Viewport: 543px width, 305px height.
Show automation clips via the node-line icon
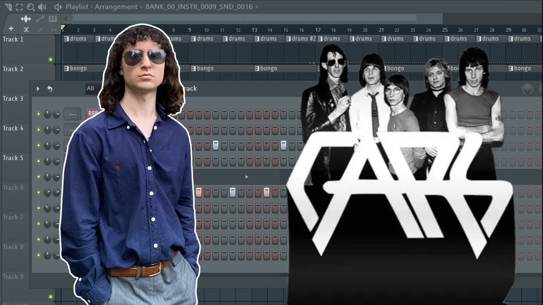(40, 19)
